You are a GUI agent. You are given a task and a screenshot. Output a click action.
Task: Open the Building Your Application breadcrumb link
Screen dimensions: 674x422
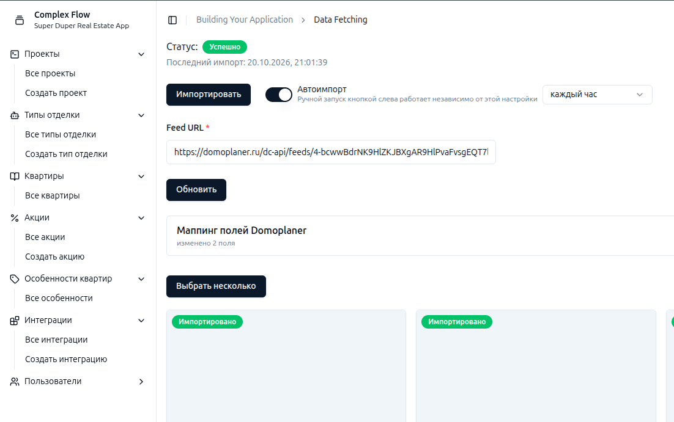(x=245, y=20)
